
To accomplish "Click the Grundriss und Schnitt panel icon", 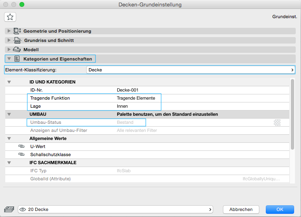I will (17, 40).
